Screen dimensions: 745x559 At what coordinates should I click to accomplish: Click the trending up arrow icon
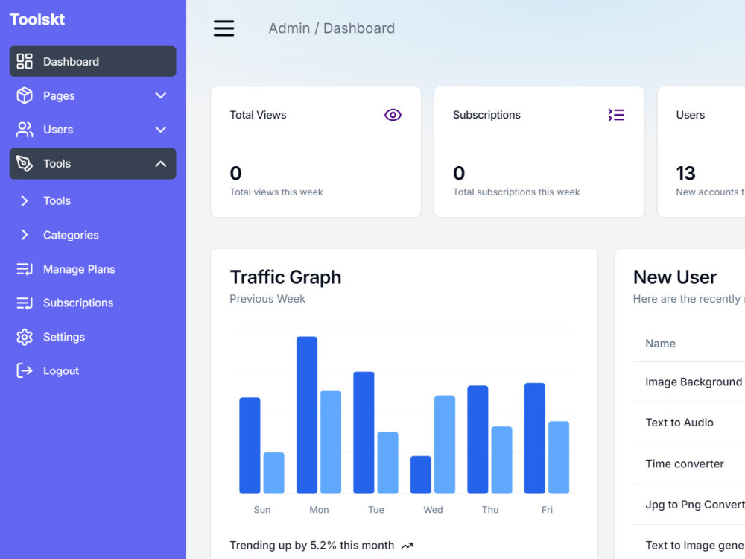coord(408,546)
